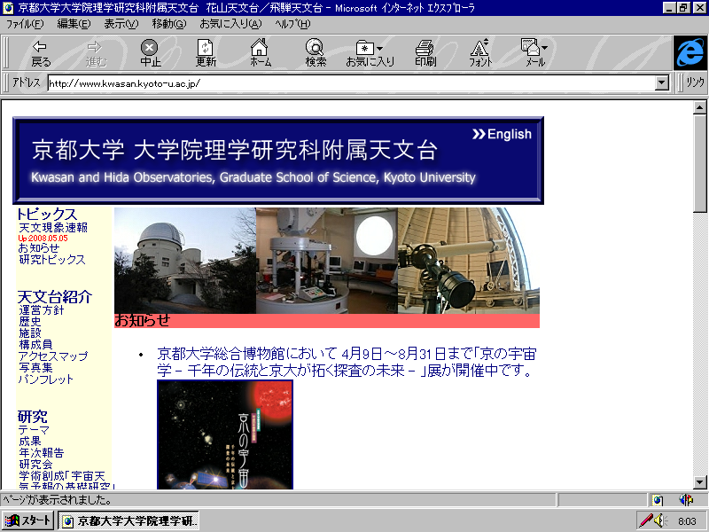Open the 研究トピックス link
This screenshot has width=709, height=532.
(52, 259)
